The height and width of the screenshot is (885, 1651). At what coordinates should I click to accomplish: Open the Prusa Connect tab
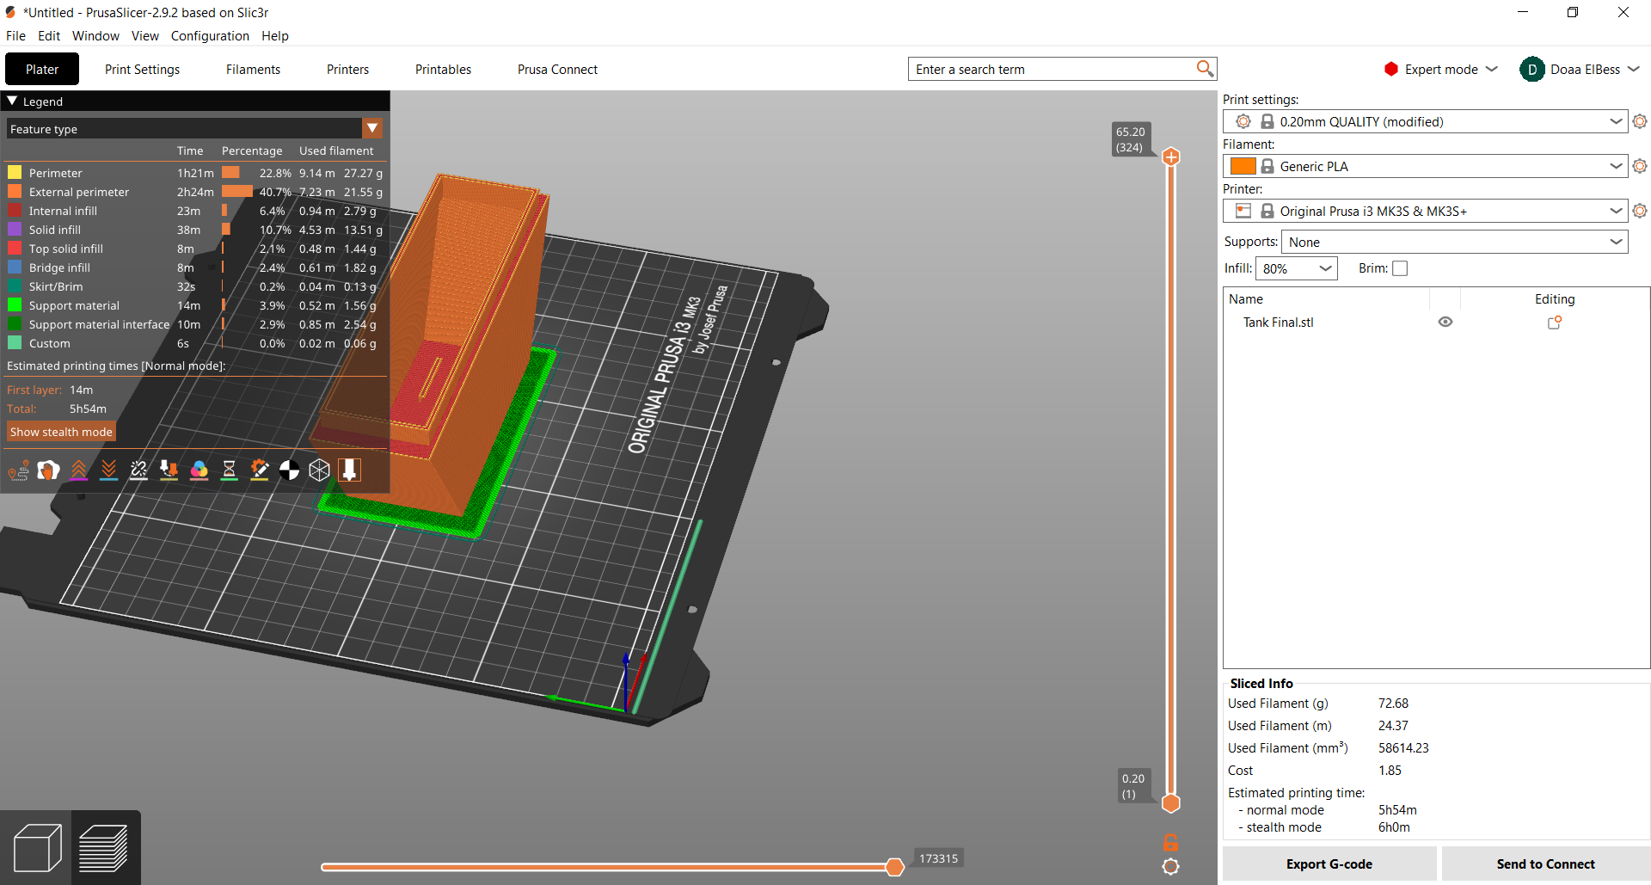[557, 69]
